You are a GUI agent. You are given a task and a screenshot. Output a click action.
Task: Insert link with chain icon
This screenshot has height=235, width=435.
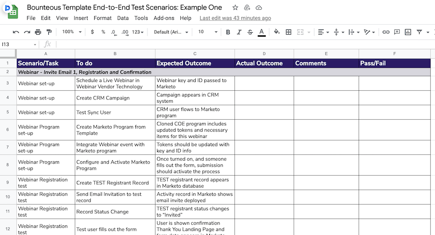click(x=386, y=32)
